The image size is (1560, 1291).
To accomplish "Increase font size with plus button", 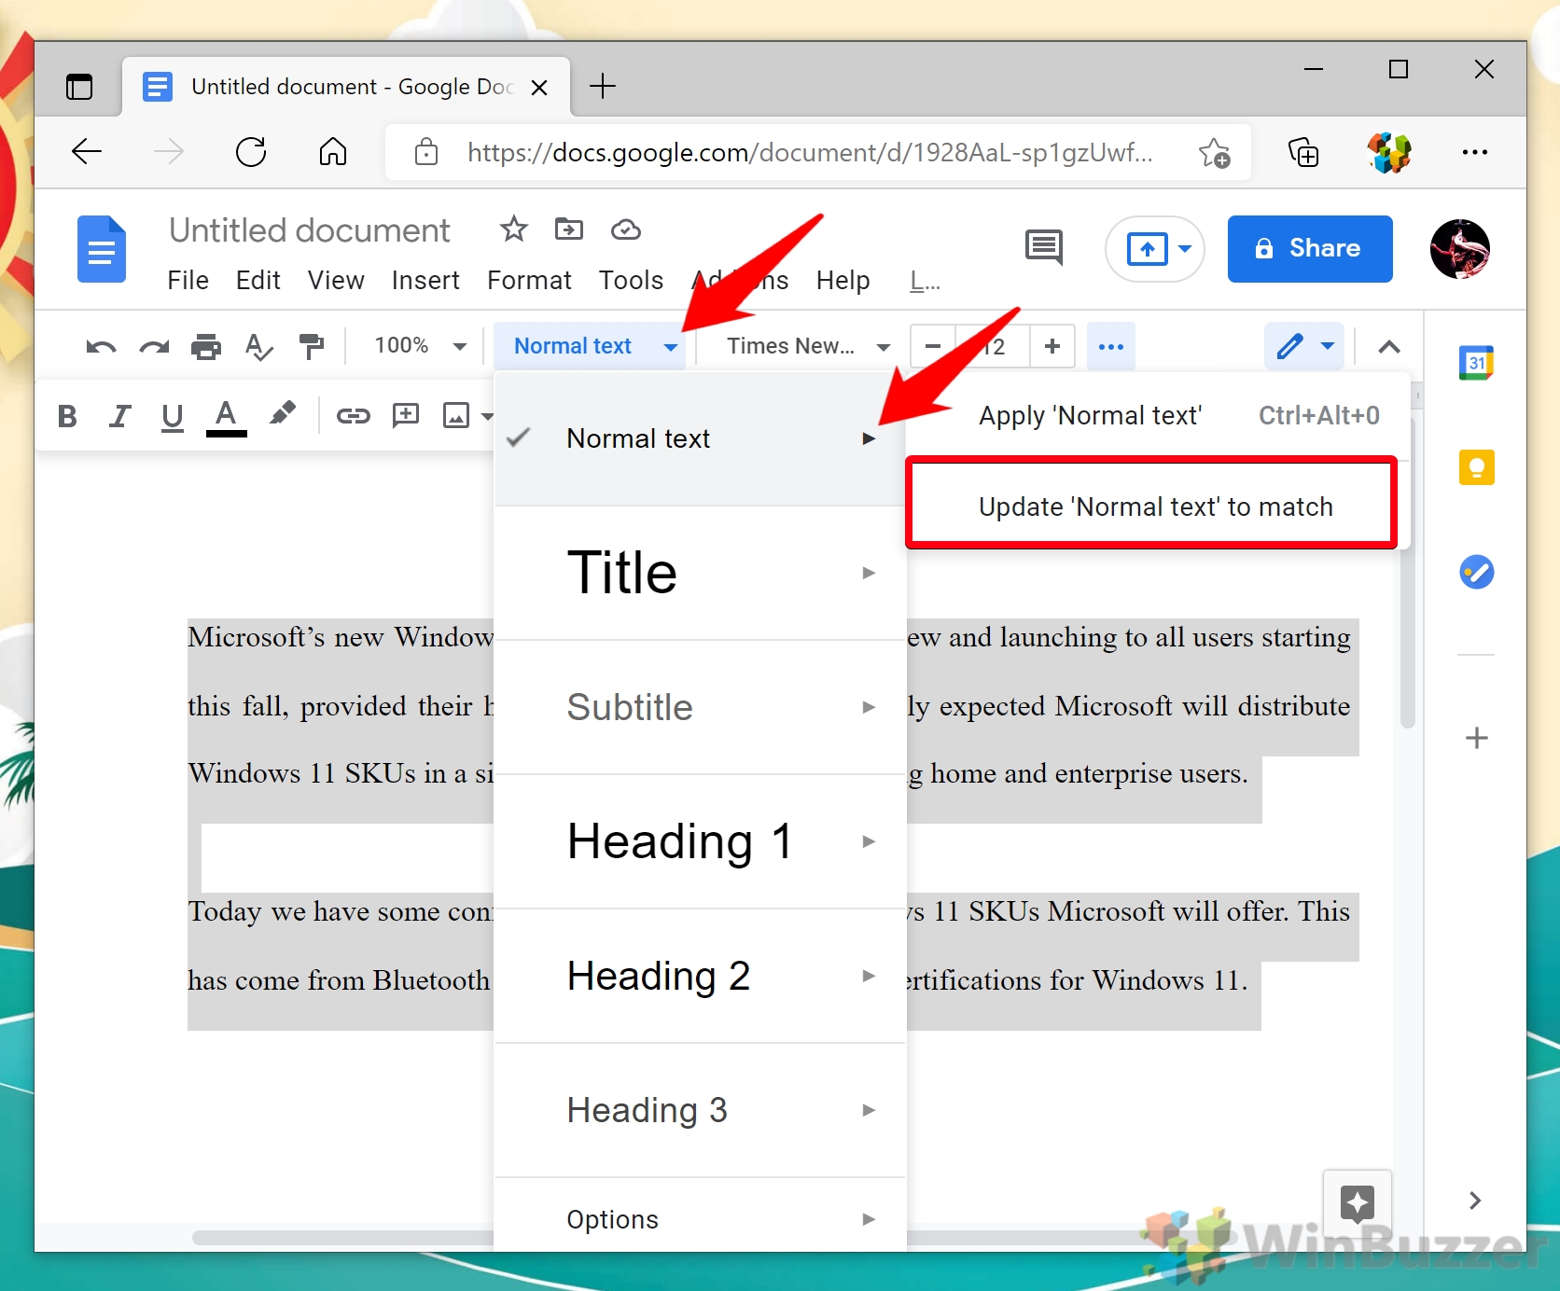I will [x=1052, y=347].
